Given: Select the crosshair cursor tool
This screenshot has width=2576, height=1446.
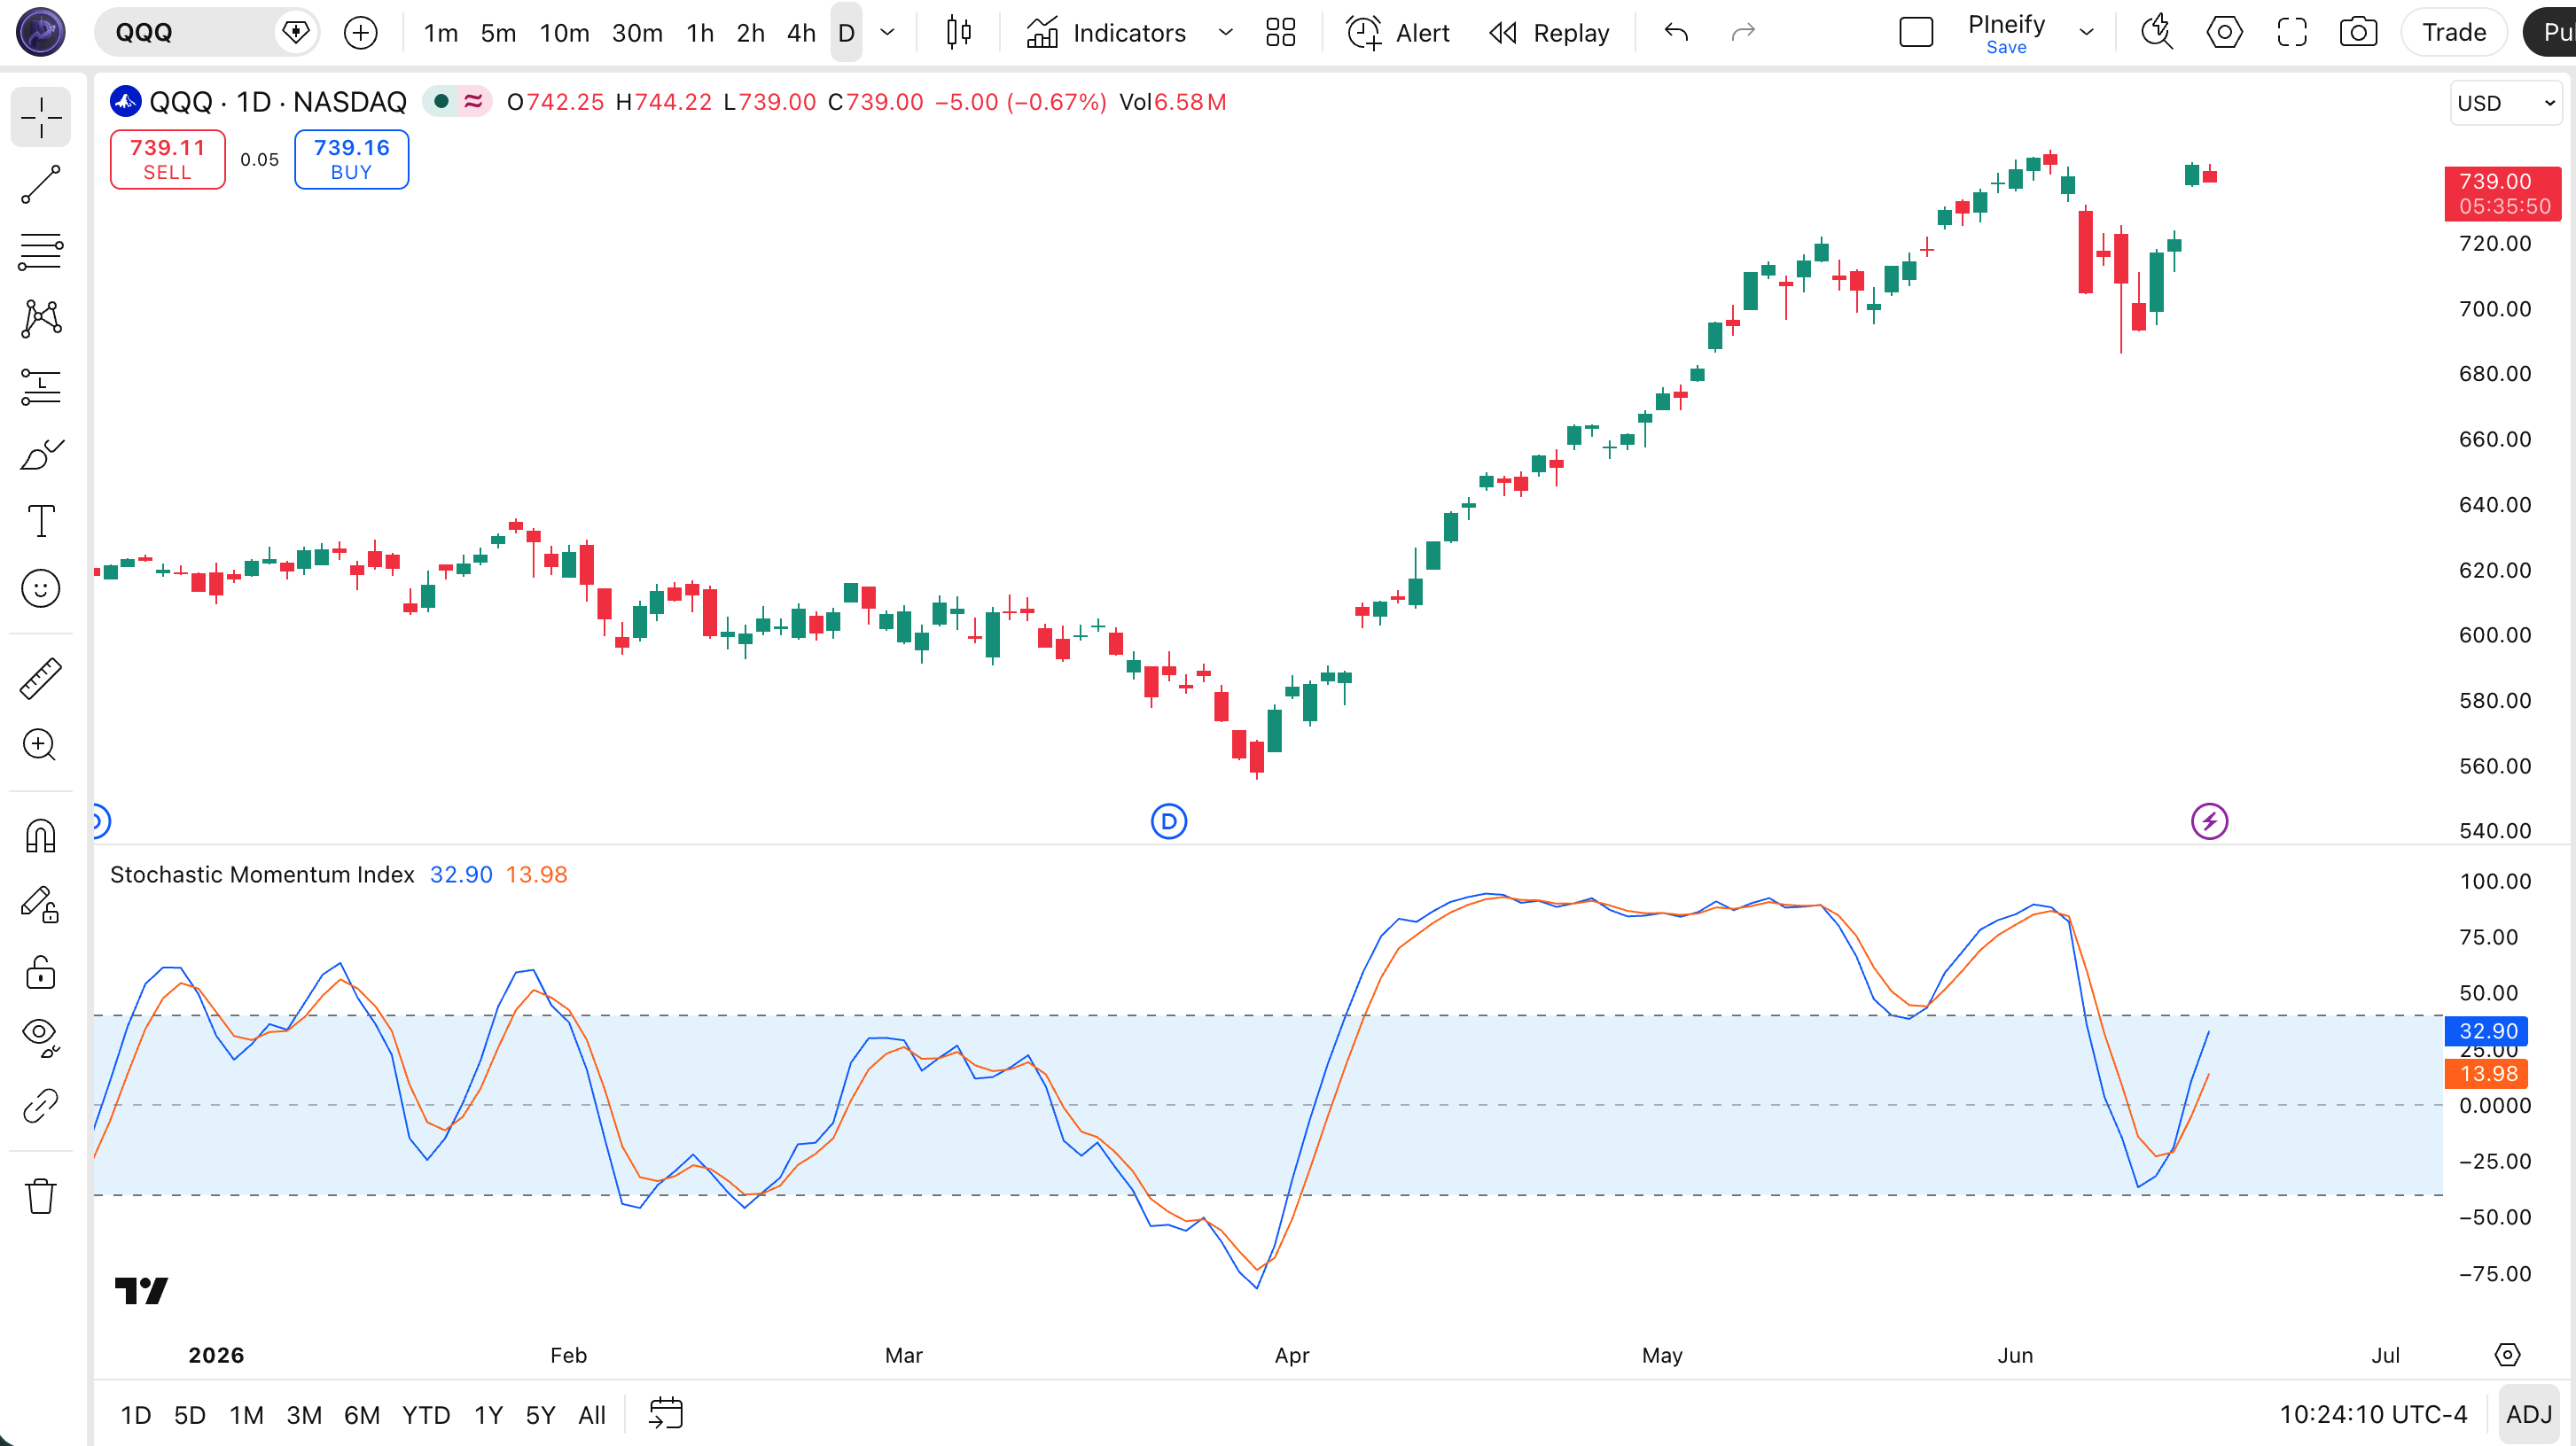Looking at the screenshot, I should 41,117.
